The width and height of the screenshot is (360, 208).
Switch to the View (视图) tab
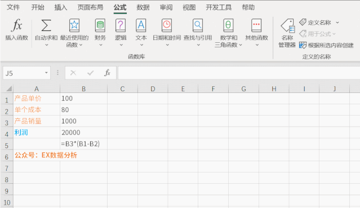point(189,7)
